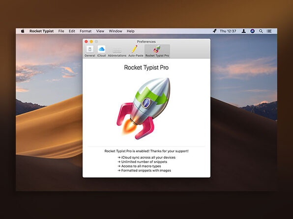Open the View menu
This screenshot has height=219, width=293.
100,31
